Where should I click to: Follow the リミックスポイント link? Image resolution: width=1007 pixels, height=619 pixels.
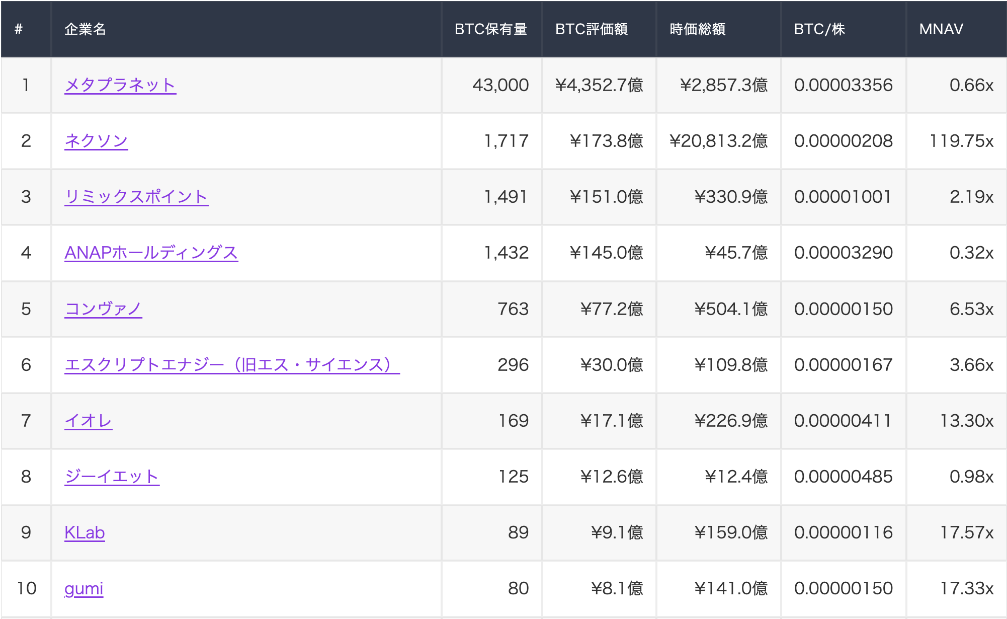(x=136, y=197)
